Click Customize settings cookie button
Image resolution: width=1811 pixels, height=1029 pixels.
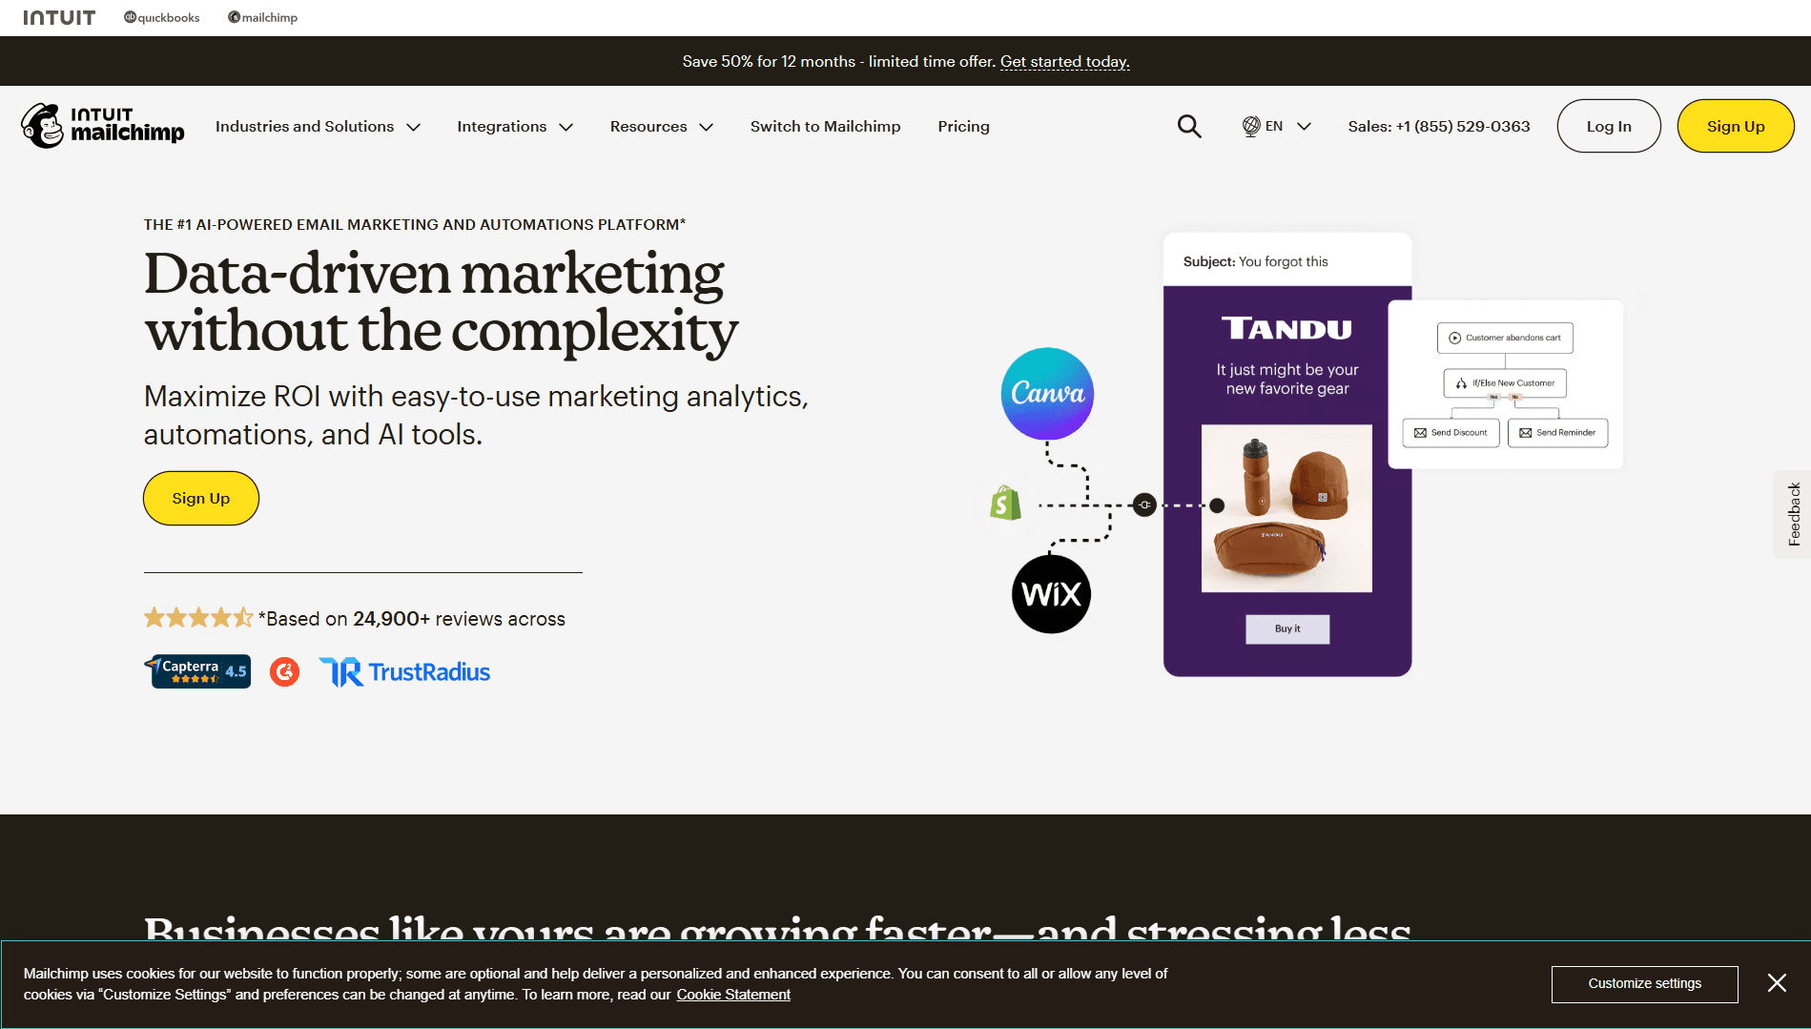pyautogui.click(x=1644, y=983)
